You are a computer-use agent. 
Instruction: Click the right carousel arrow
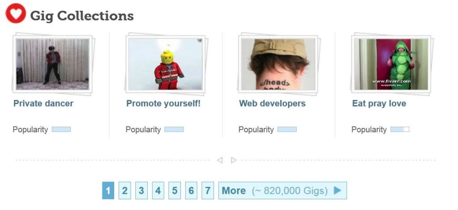pos(234,160)
